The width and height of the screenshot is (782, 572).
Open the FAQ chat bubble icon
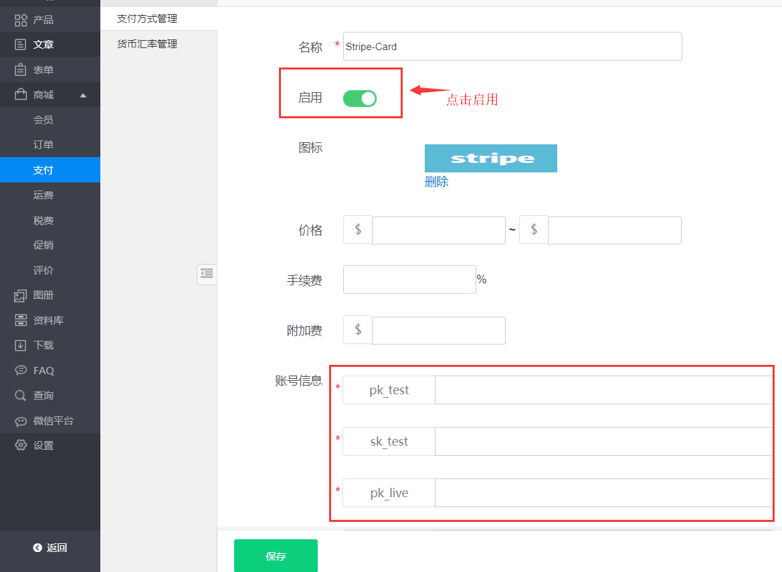[21, 370]
